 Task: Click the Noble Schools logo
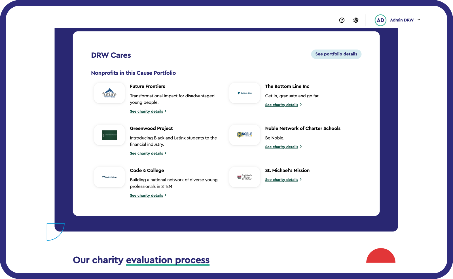pyautogui.click(x=245, y=135)
